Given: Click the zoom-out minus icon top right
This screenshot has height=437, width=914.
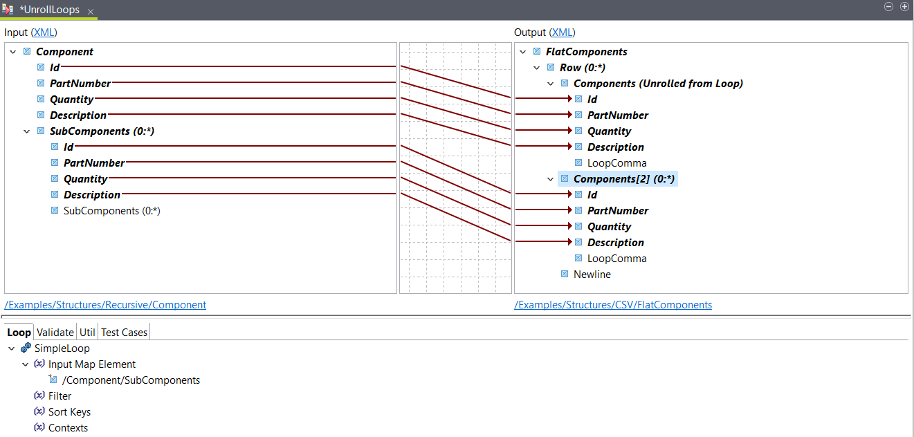Looking at the screenshot, I should click(x=888, y=6).
